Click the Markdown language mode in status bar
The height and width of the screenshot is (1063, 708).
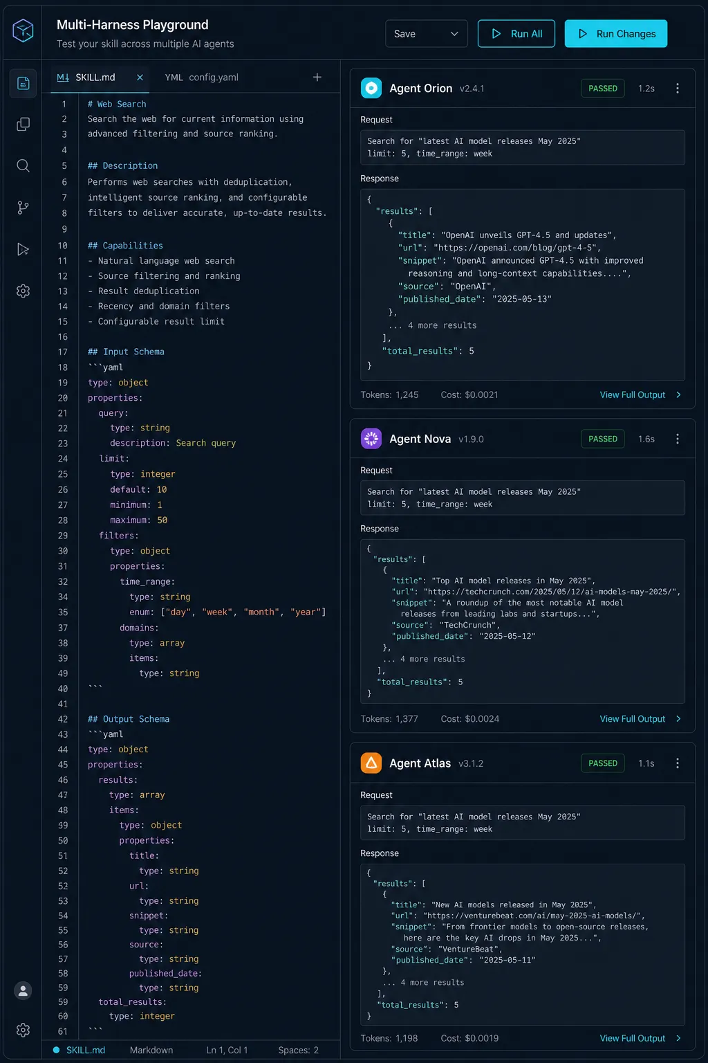[151, 1050]
